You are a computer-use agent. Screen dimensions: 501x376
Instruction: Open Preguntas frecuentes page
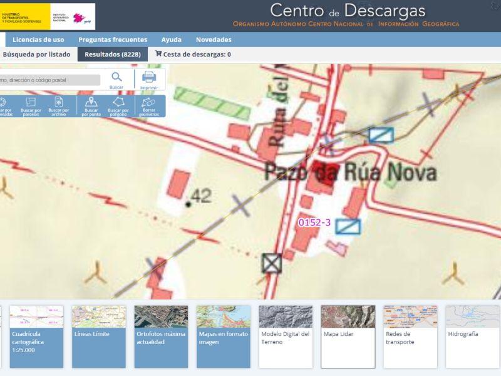[113, 39]
